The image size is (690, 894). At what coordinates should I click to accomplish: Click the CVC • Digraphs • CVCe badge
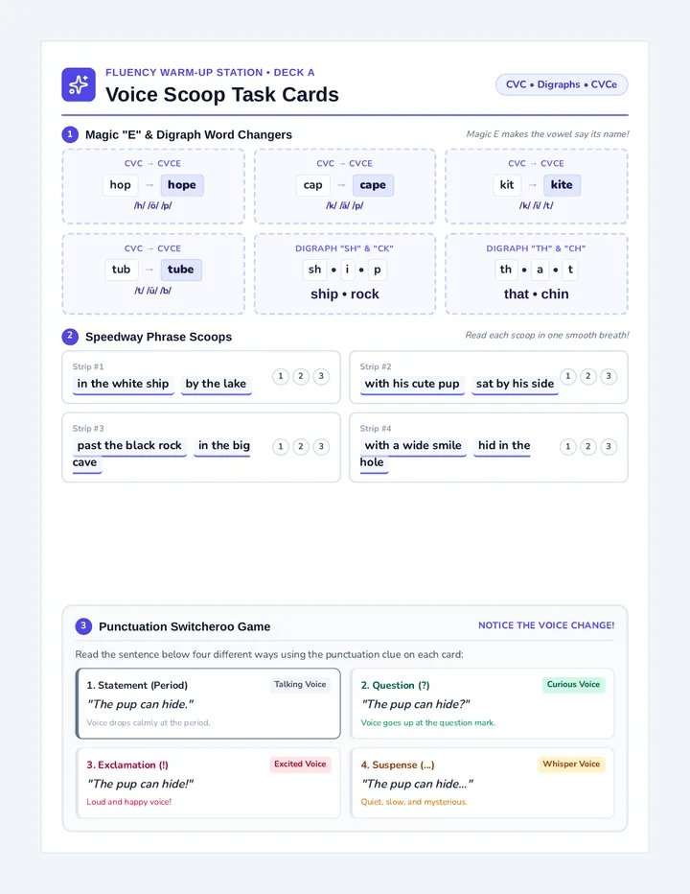click(562, 84)
